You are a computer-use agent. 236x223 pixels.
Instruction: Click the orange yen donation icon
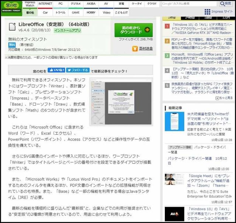(135, 49)
